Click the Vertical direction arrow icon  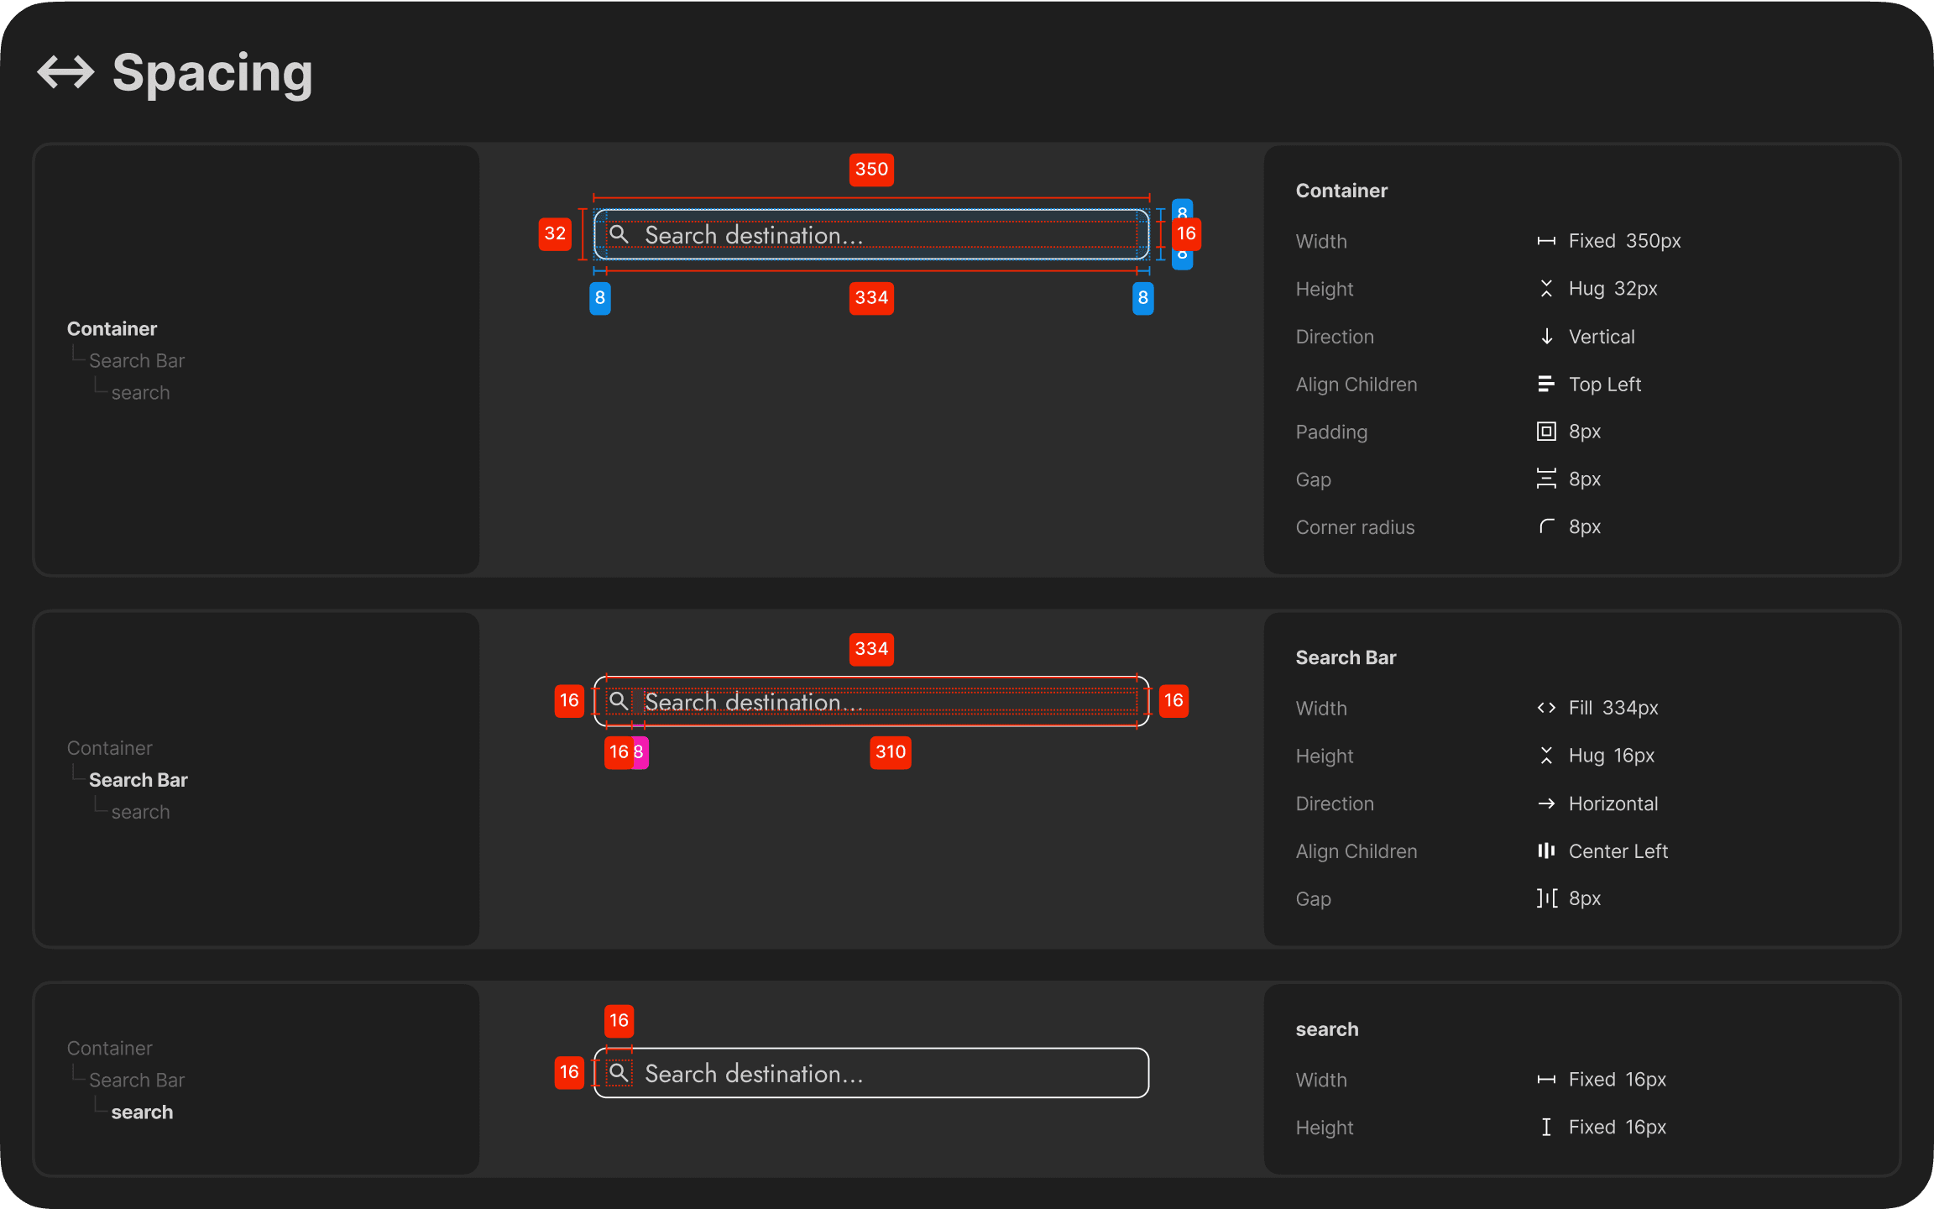pos(1546,337)
